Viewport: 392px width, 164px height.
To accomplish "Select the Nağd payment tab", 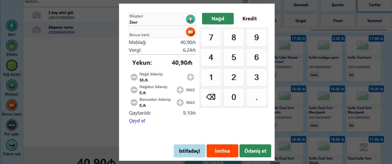I will pos(218,19).
